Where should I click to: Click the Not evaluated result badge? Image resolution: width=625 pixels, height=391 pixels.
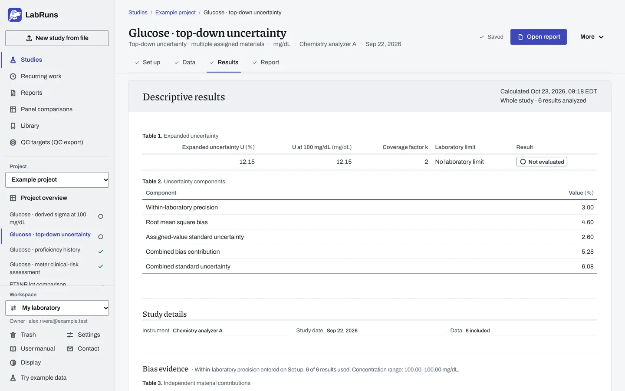(542, 162)
